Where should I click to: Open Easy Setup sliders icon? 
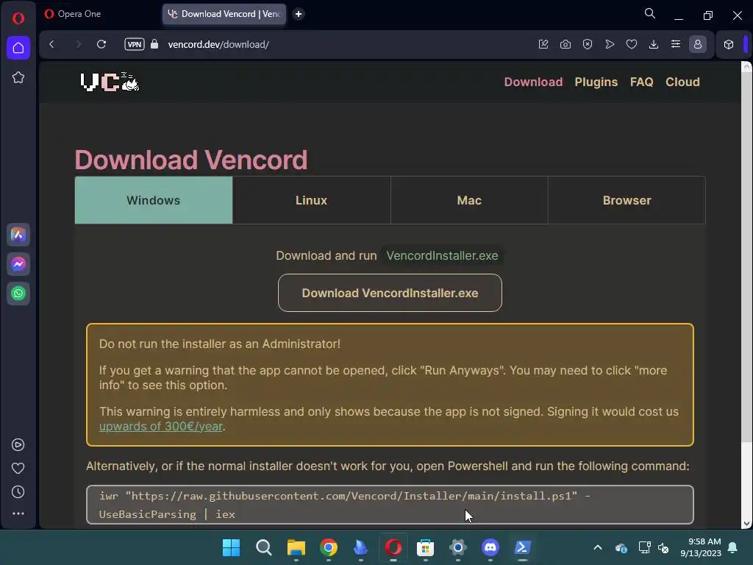pos(676,44)
